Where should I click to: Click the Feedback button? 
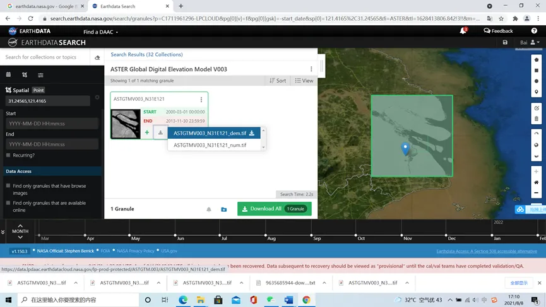click(498, 31)
